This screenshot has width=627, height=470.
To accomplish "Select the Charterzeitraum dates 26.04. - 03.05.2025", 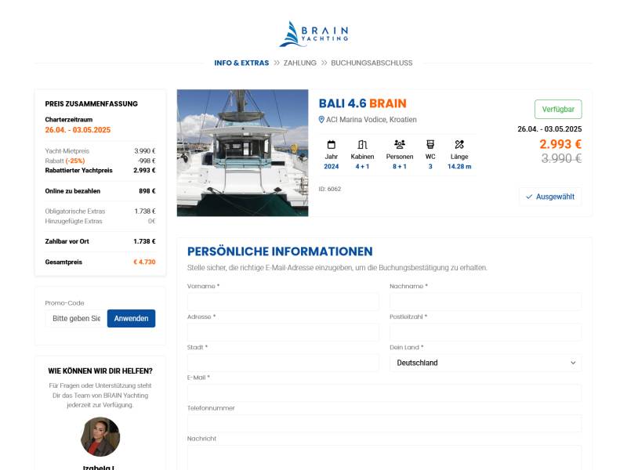I will coord(78,130).
